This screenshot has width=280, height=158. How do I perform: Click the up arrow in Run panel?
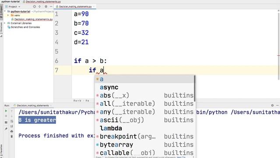click(x=12, y=111)
